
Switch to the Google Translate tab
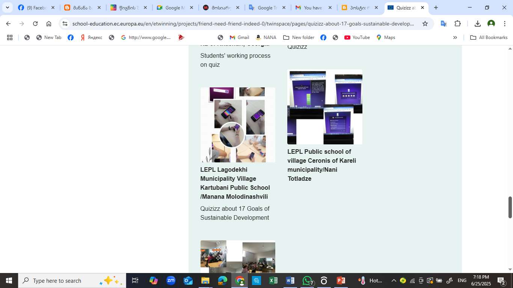268,7
